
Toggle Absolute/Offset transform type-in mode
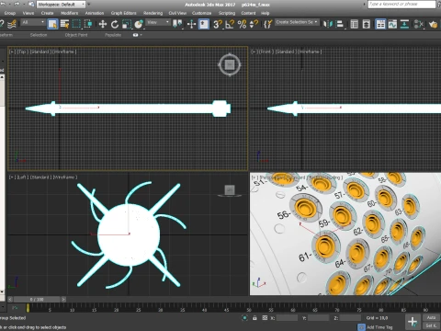click(x=265, y=318)
